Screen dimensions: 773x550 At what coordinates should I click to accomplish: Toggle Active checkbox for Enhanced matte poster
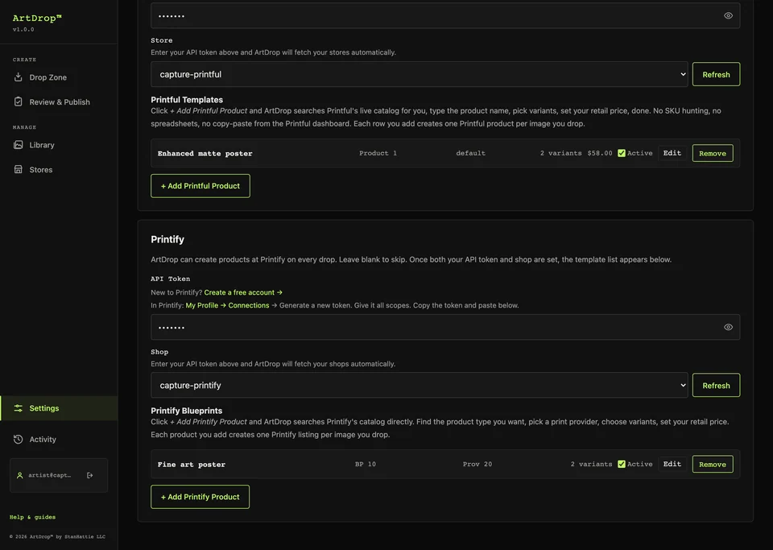[621, 153]
